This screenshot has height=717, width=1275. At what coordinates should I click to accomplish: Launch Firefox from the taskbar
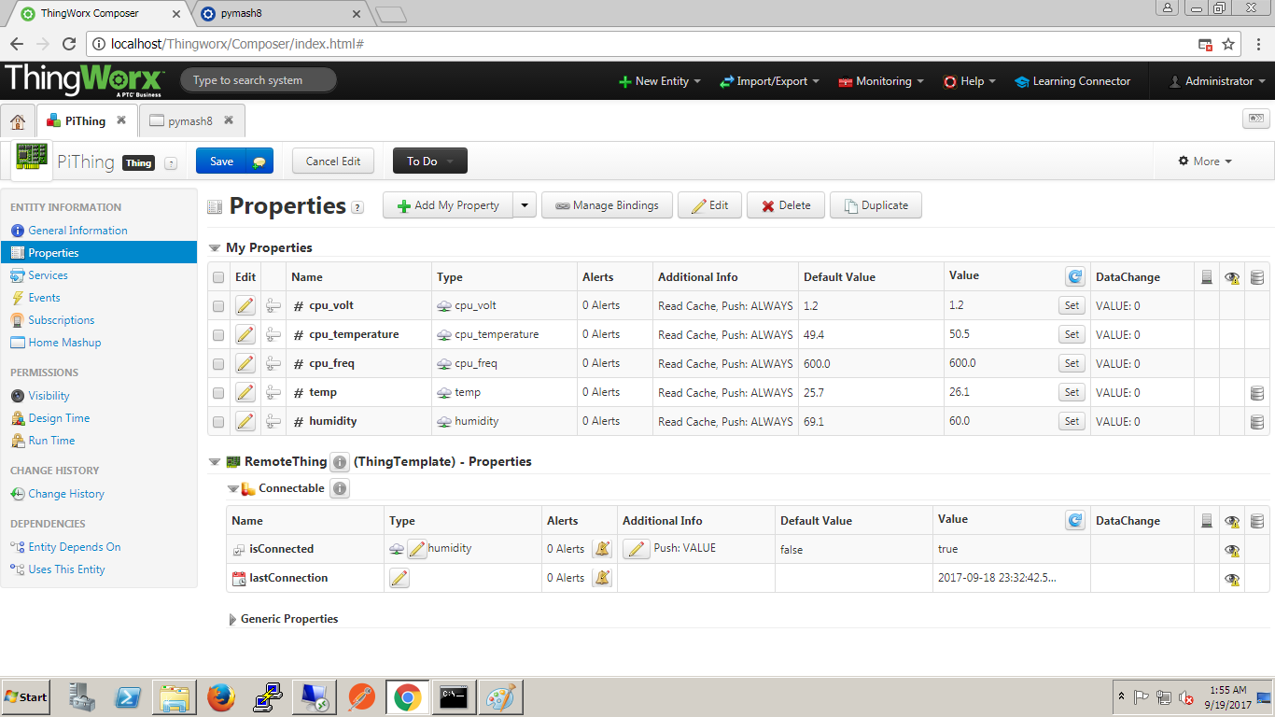pyautogui.click(x=221, y=697)
